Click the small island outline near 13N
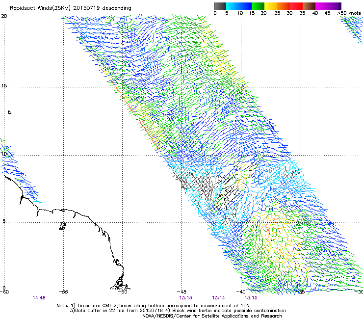Viewport: 363px width, 319px height. click(x=9, y=112)
